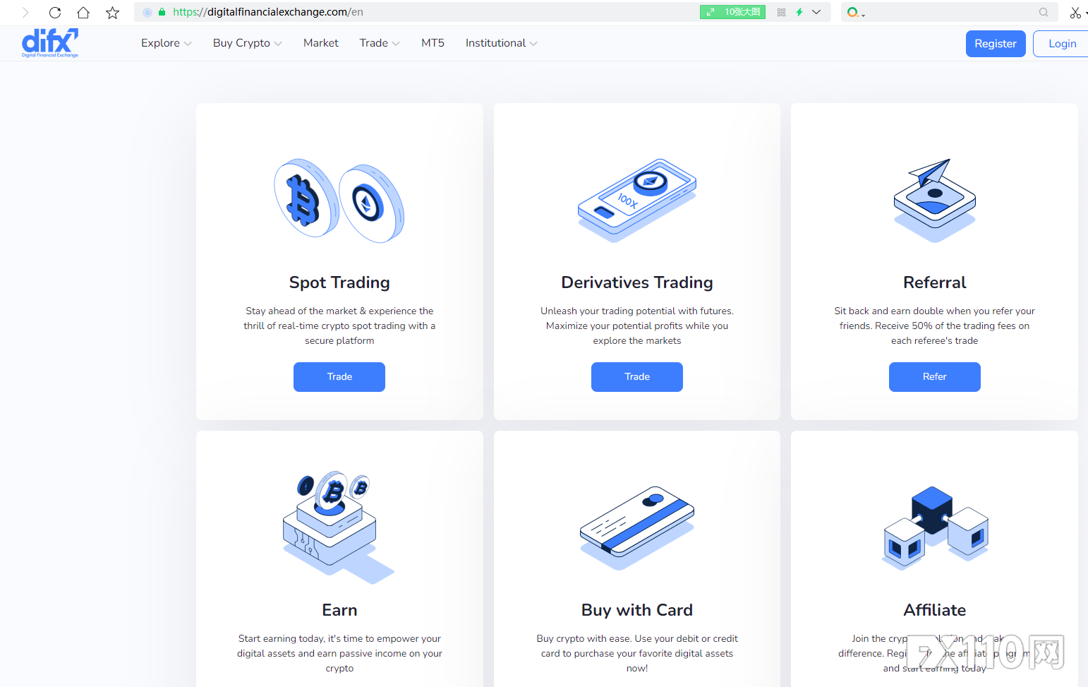Click the Derivatives 100x phone illustration
The width and height of the screenshot is (1088, 687).
[637, 201]
